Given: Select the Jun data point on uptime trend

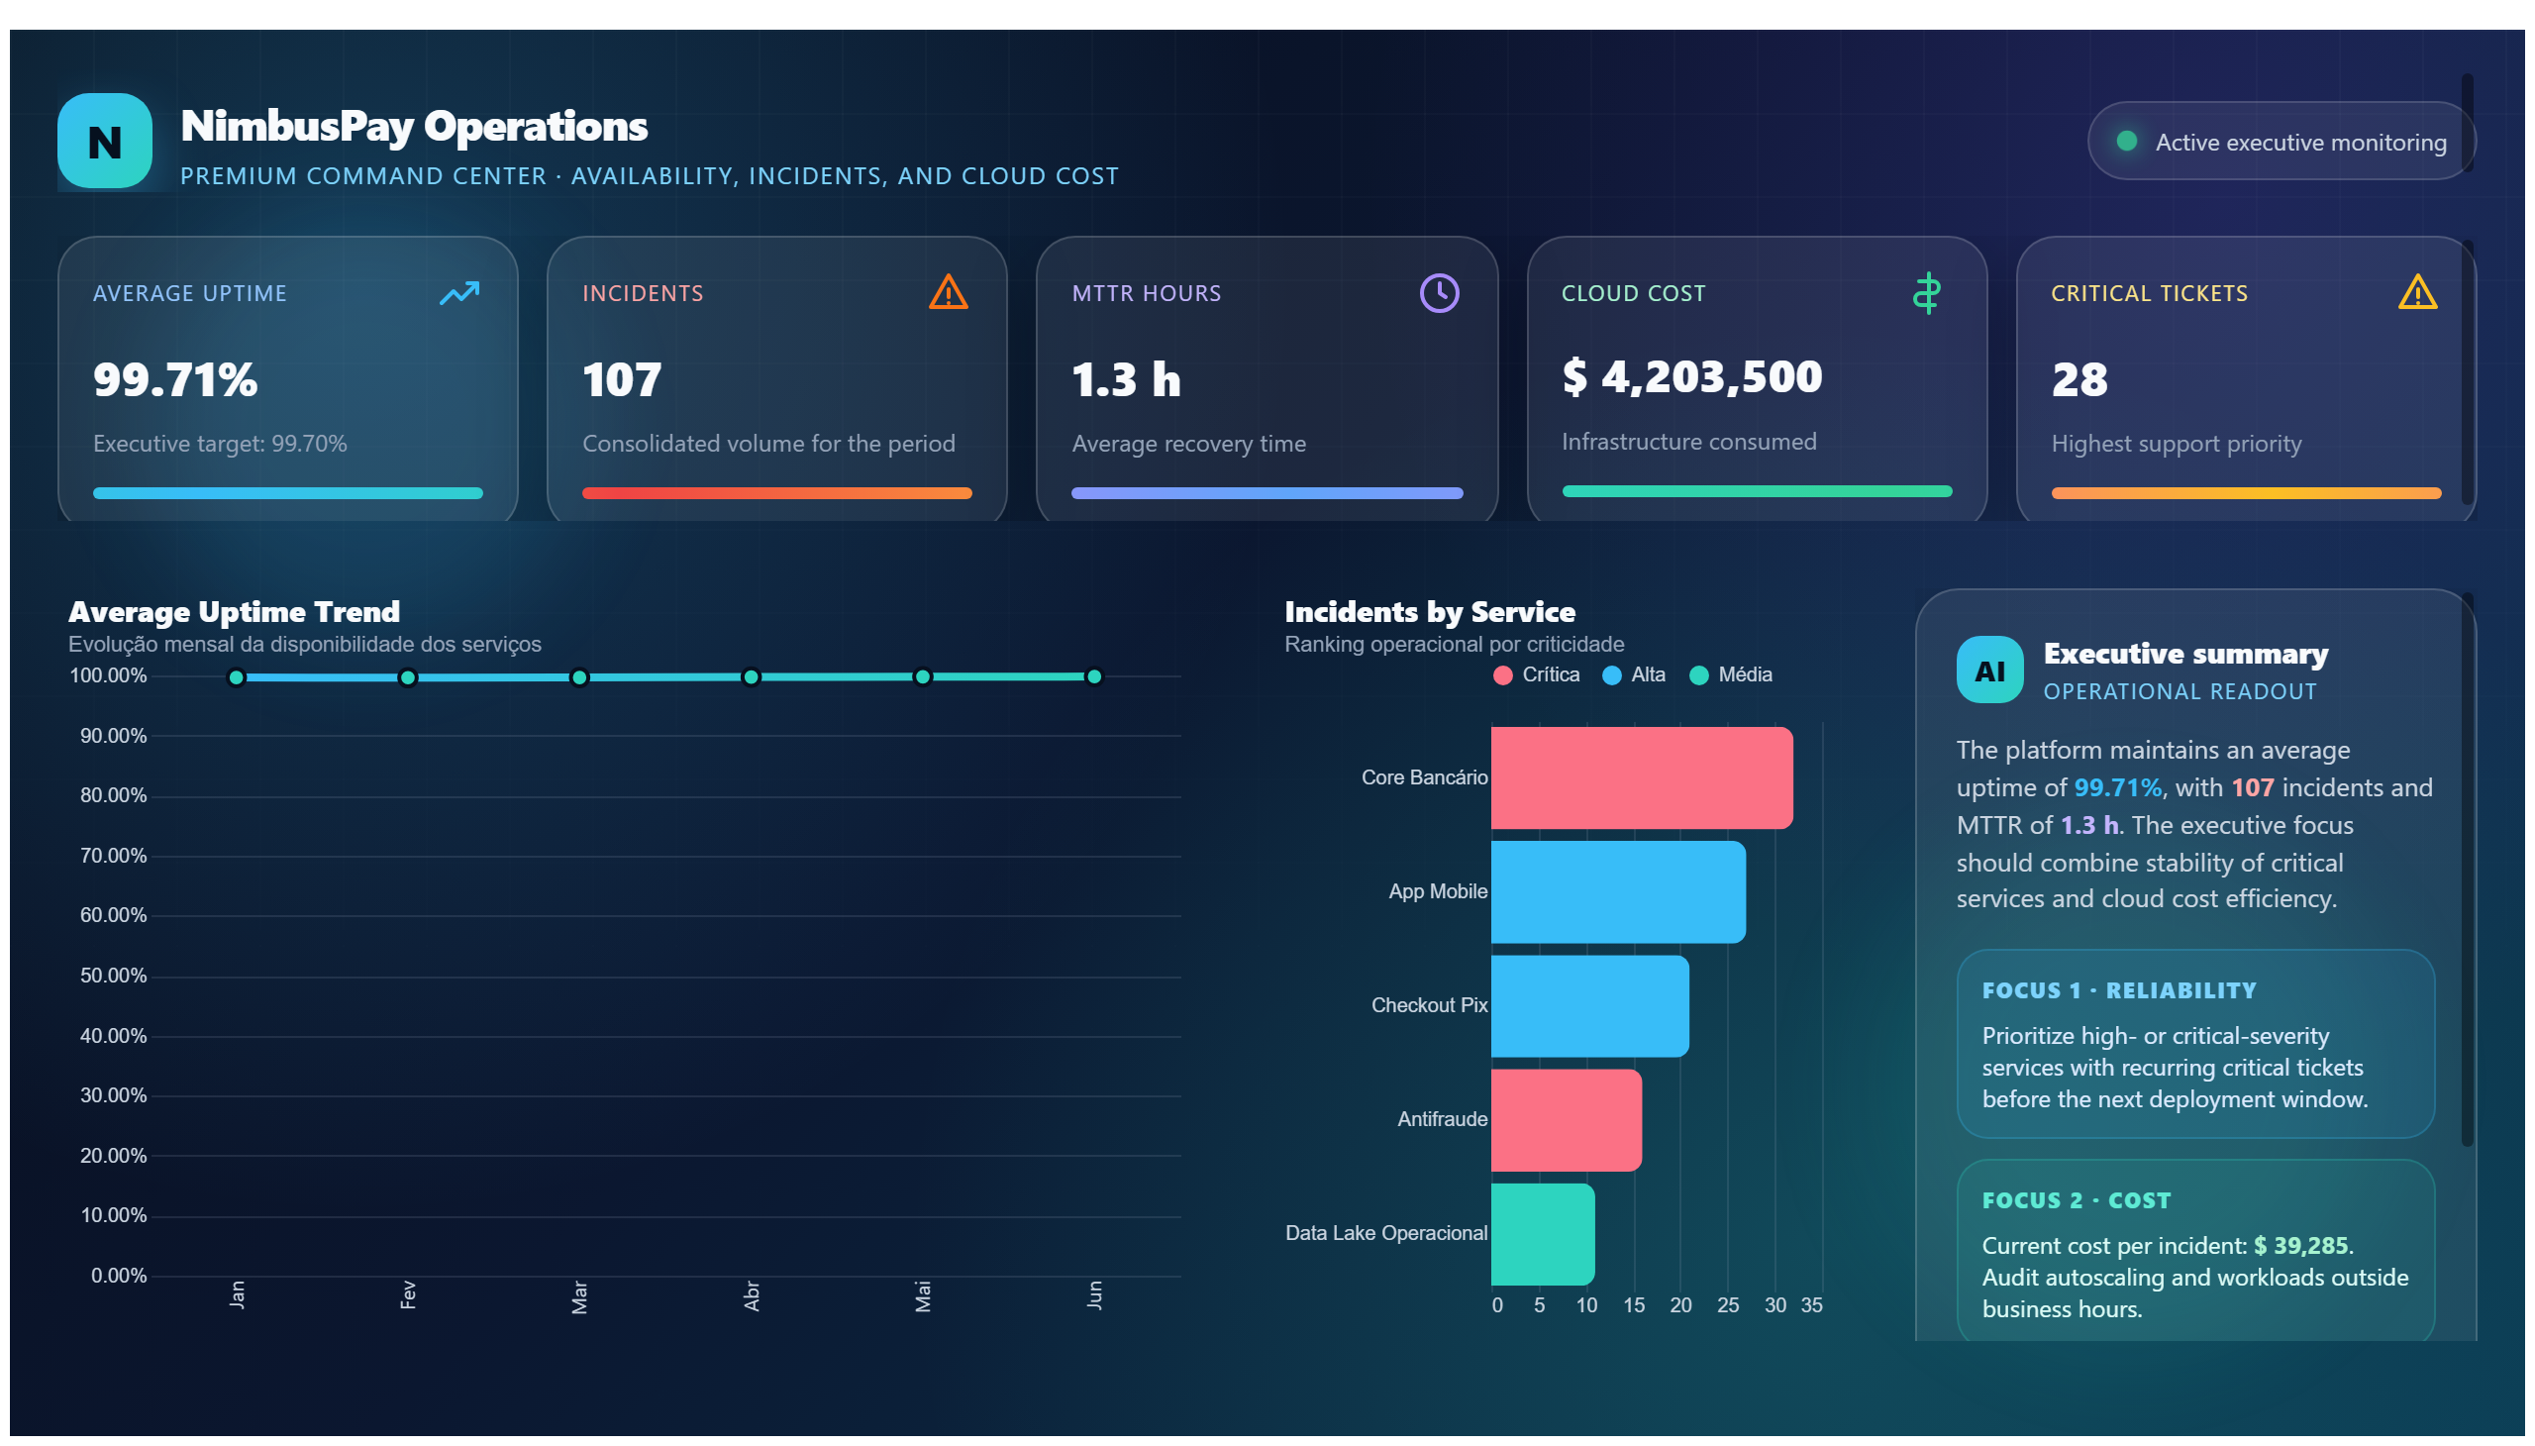Looking at the screenshot, I should pyautogui.click(x=1094, y=677).
